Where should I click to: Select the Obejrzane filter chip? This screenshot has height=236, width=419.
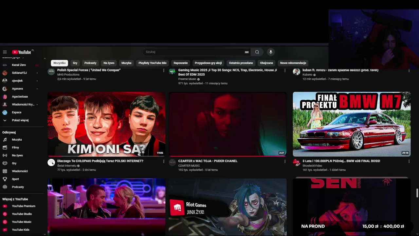coord(266,63)
